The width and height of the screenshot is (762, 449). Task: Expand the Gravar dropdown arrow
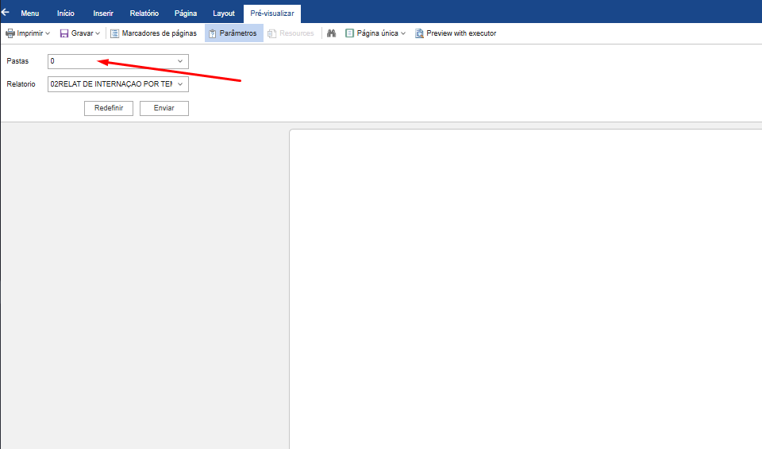98,33
